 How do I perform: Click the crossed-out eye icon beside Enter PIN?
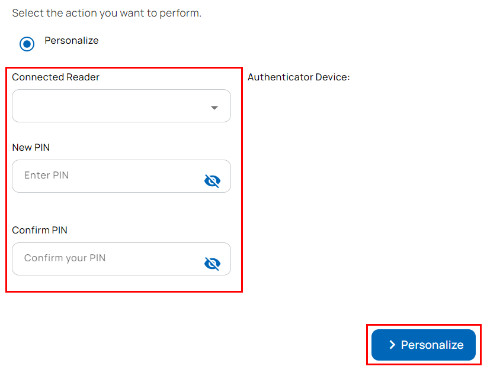coord(212,181)
